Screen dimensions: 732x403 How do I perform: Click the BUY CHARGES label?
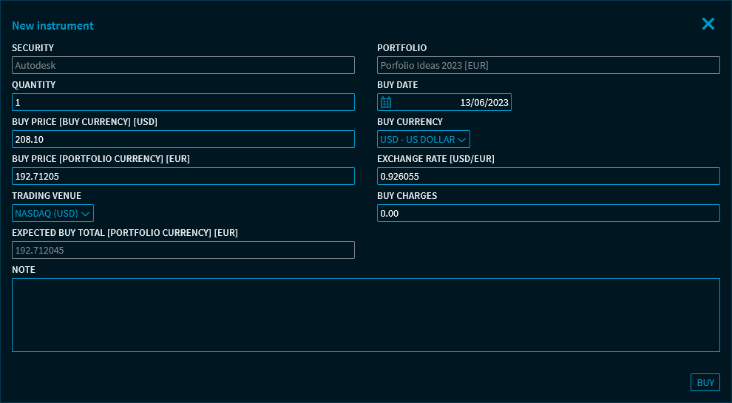point(407,196)
